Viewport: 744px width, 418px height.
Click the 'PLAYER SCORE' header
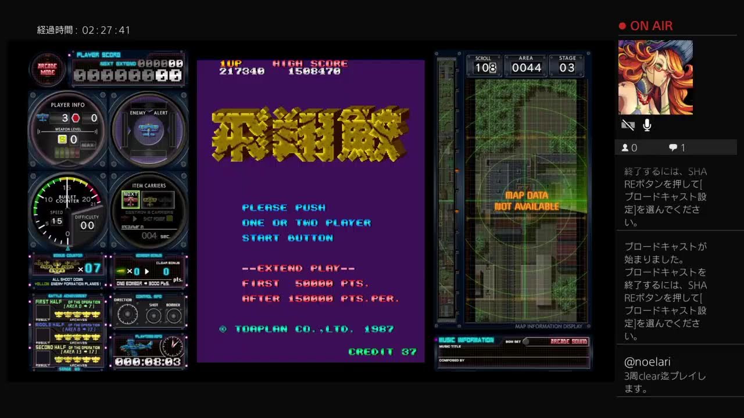point(99,55)
